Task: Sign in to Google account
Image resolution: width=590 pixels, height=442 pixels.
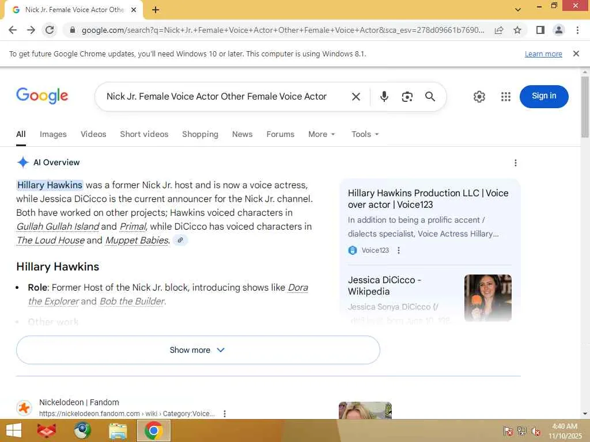Action: click(x=544, y=96)
